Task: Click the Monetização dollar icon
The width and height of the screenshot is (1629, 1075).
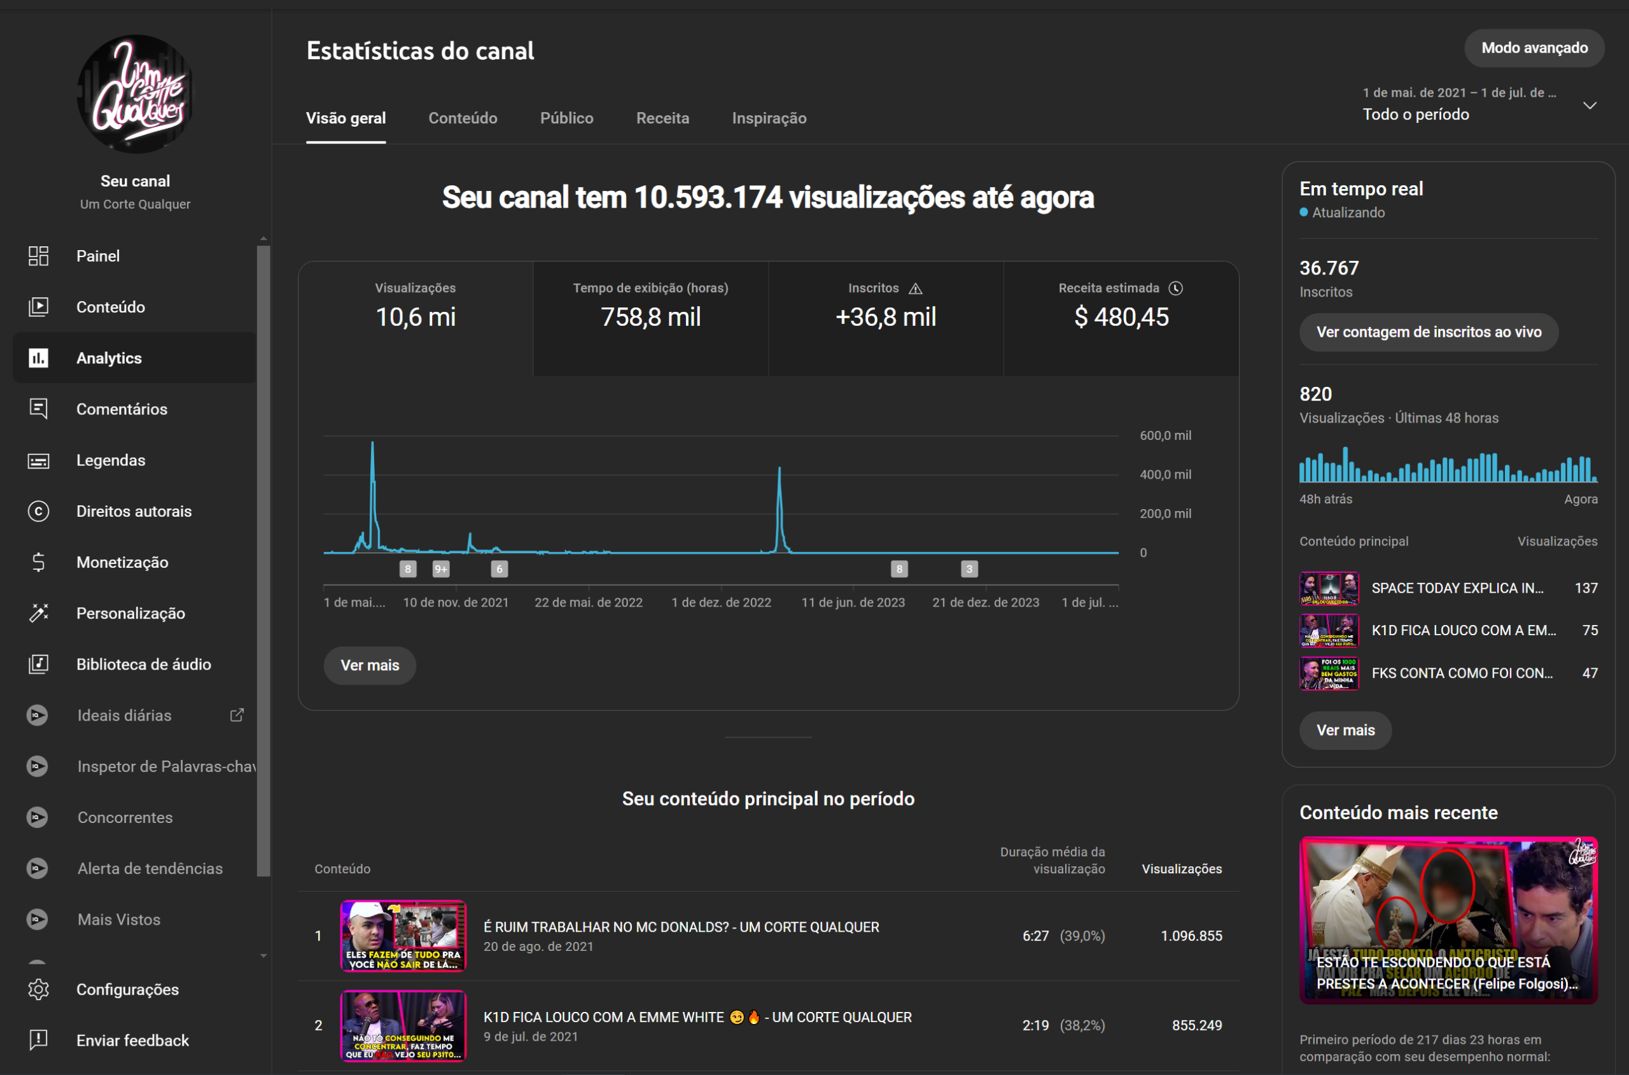Action: point(38,562)
